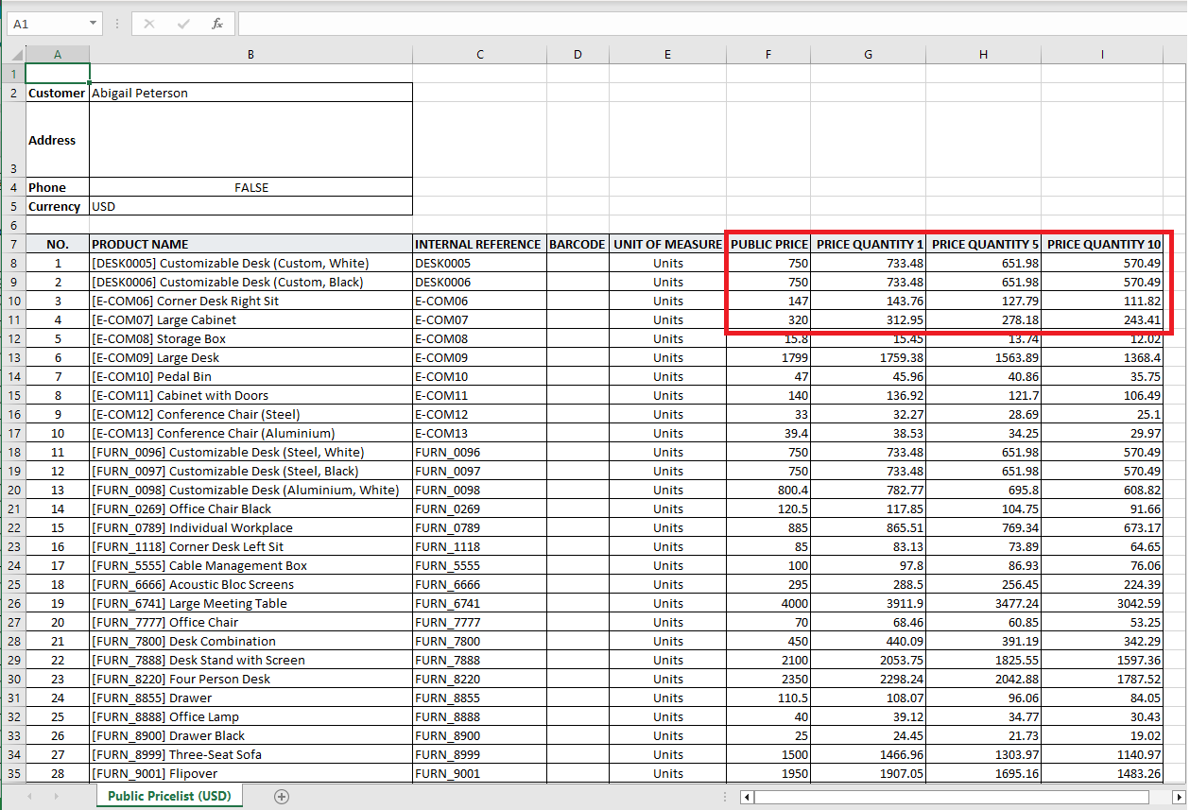The width and height of the screenshot is (1190, 810).
Task: Select column F header
Action: 768,55
